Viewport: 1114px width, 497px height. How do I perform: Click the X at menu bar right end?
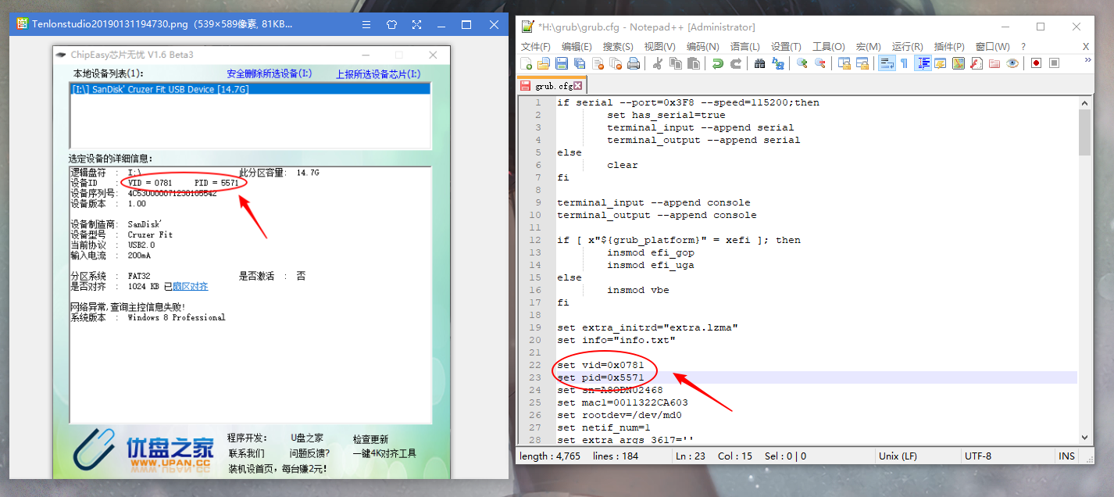[x=1085, y=47]
